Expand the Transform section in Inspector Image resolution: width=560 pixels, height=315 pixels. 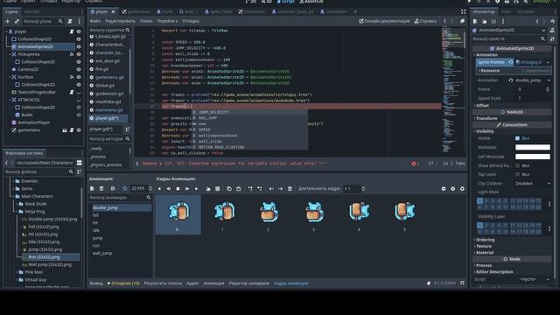(486, 119)
